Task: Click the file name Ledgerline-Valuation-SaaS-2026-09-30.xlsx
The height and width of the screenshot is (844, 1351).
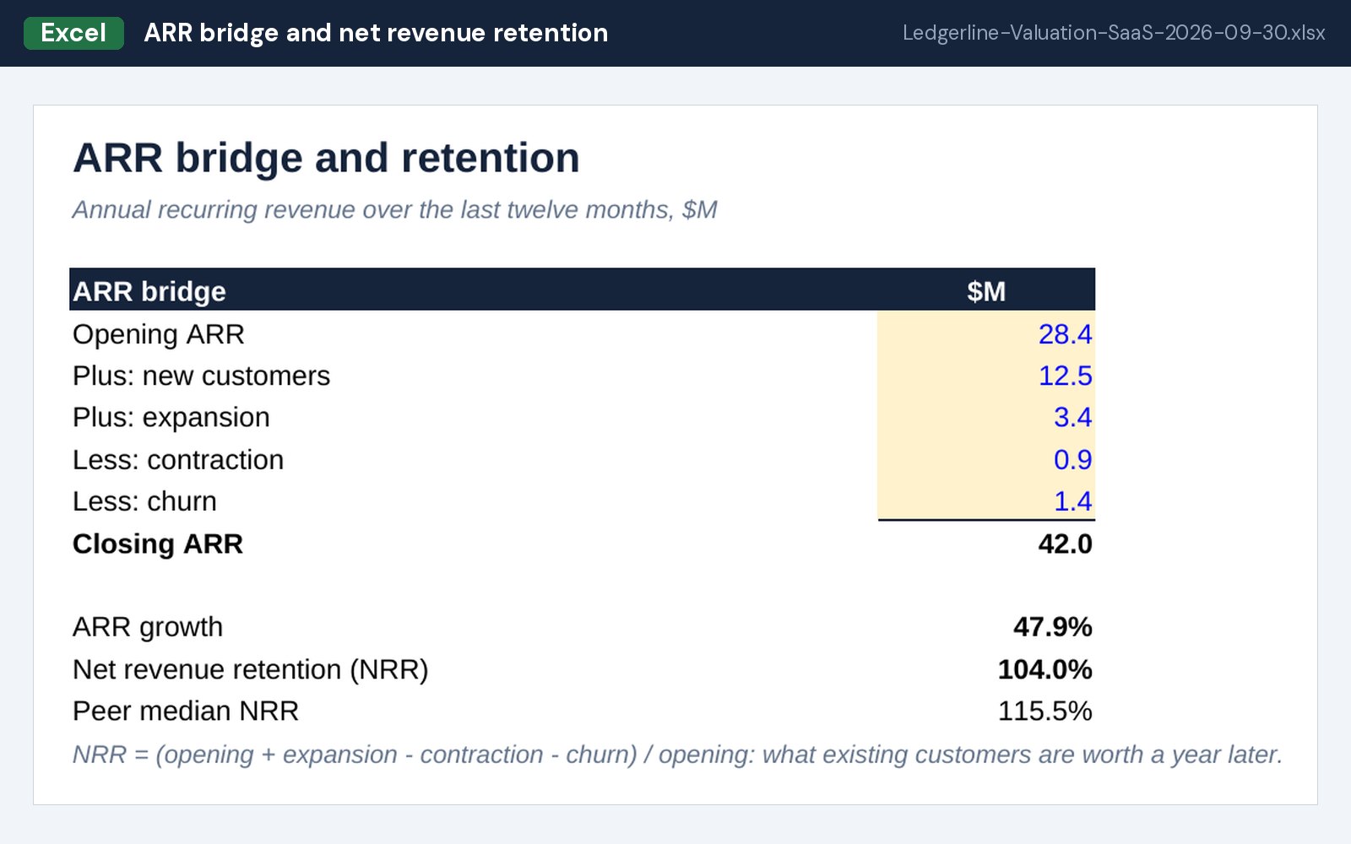Action: (1114, 33)
